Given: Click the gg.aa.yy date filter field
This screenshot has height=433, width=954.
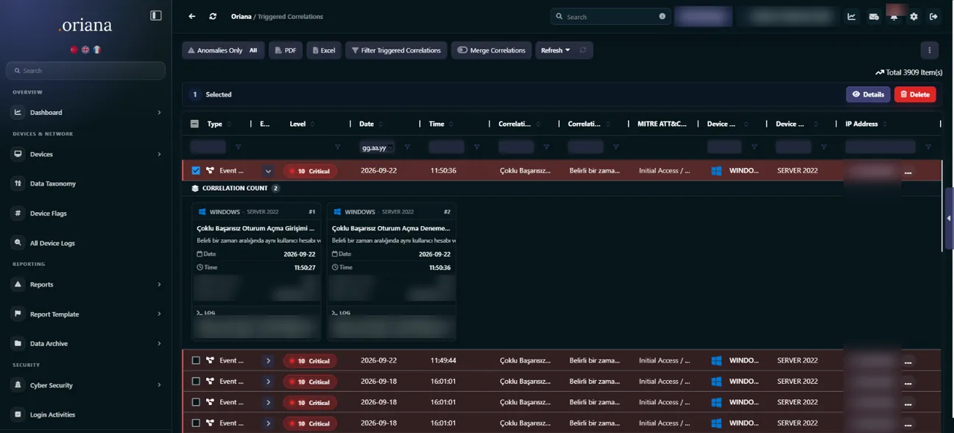Looking at the screenshot, I should pyautogui.click(x=378, y=147).
